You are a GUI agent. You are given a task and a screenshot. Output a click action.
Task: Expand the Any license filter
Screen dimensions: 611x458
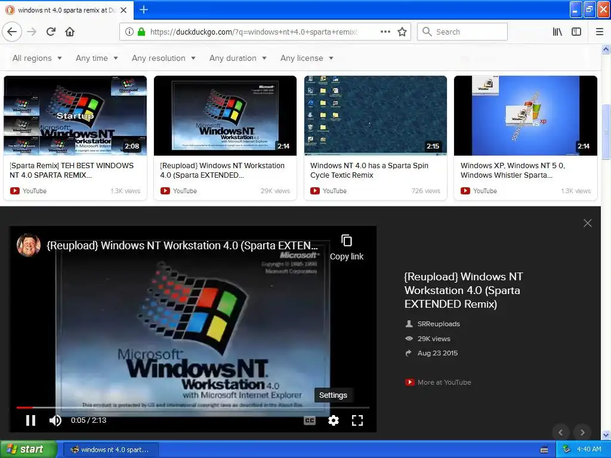(x=307, y=58)
